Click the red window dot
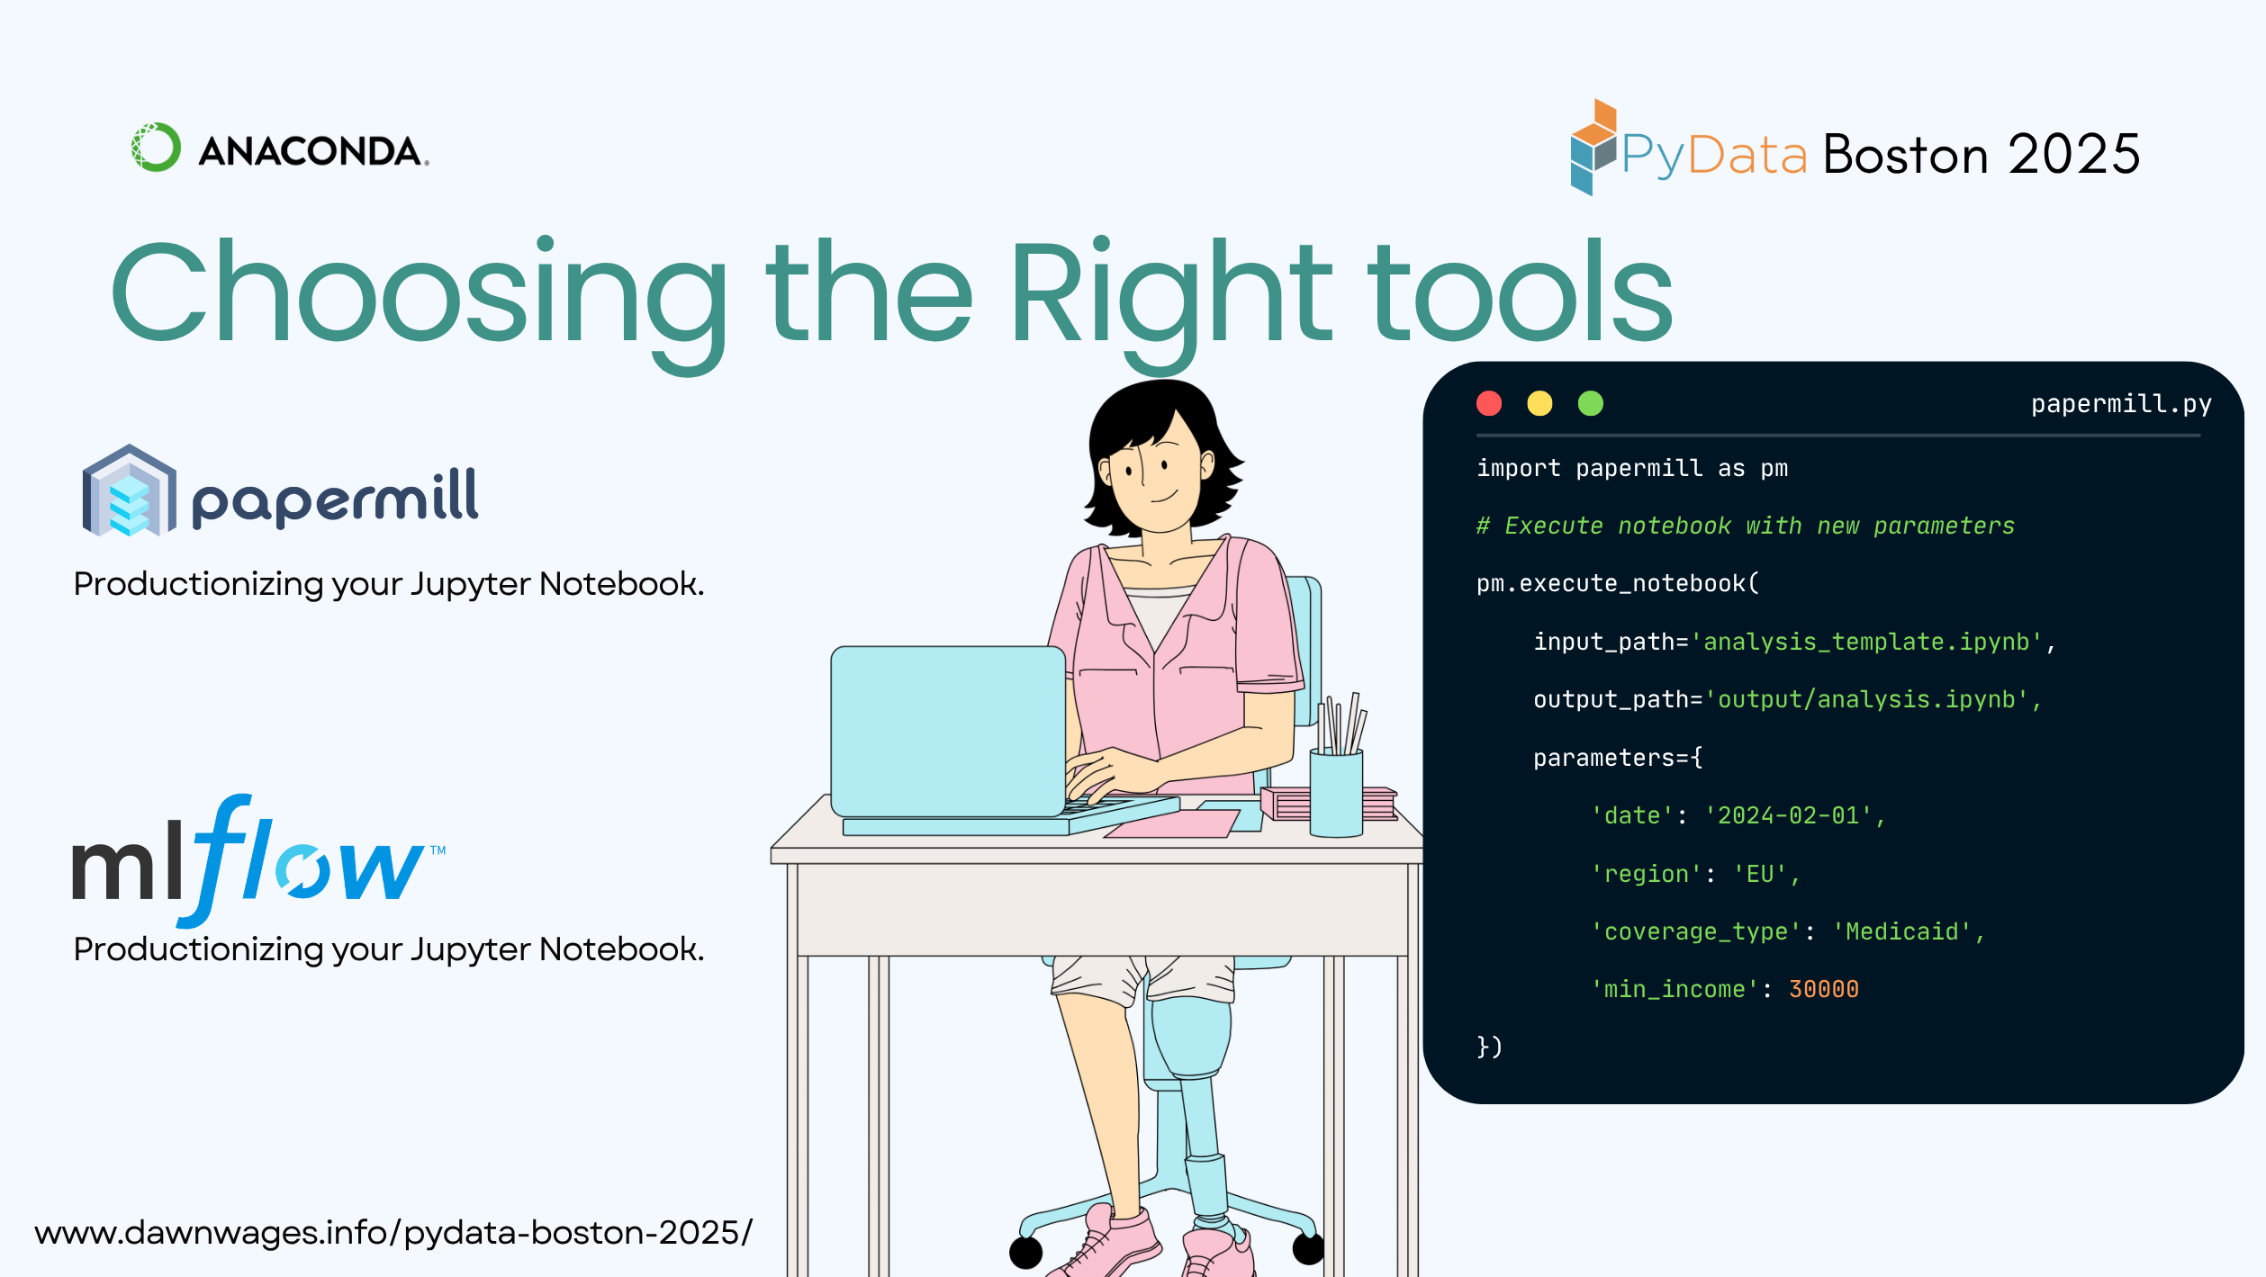The width and height of the screenshot is (2266, 1277). tap(1489, 403)
